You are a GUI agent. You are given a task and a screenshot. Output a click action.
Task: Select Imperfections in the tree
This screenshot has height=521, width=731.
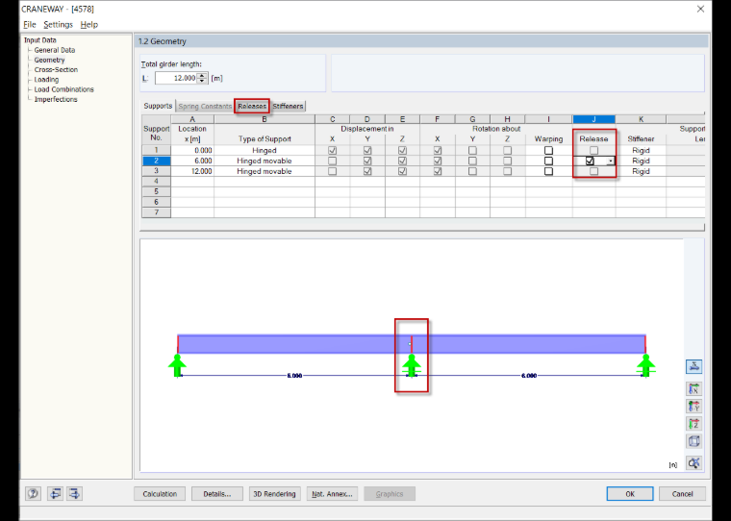pos(56,99)
